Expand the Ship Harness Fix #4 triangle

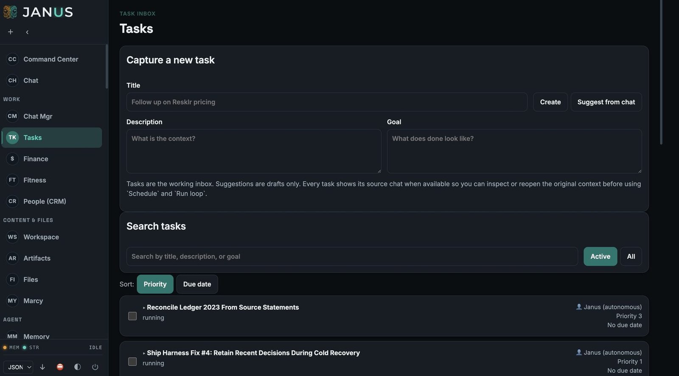click(144, 353)
